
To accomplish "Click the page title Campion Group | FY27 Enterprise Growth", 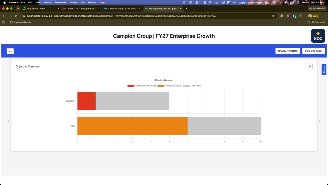I will tap(164, 36).
